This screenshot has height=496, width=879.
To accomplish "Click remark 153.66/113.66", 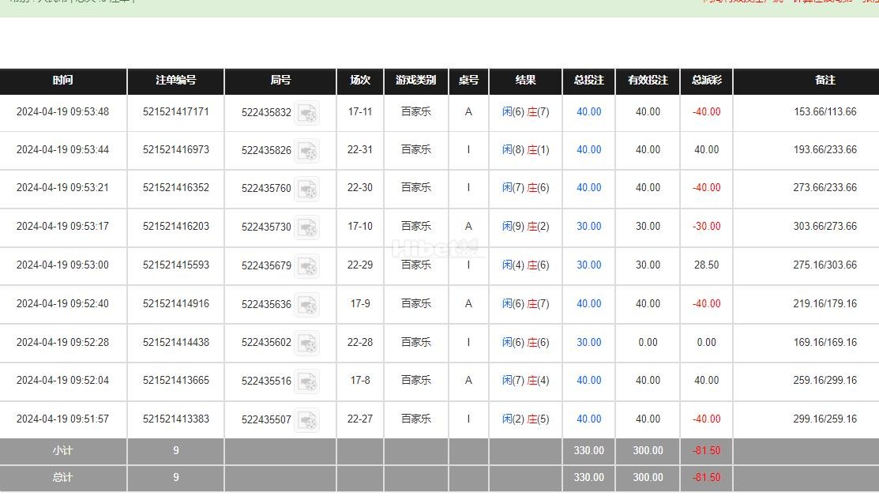I will click(x=825, y=111).
